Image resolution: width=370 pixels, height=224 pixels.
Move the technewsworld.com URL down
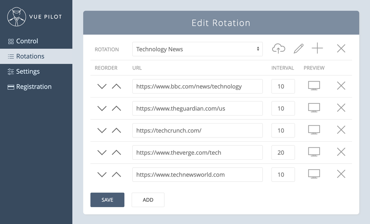[x=102, y=175]
